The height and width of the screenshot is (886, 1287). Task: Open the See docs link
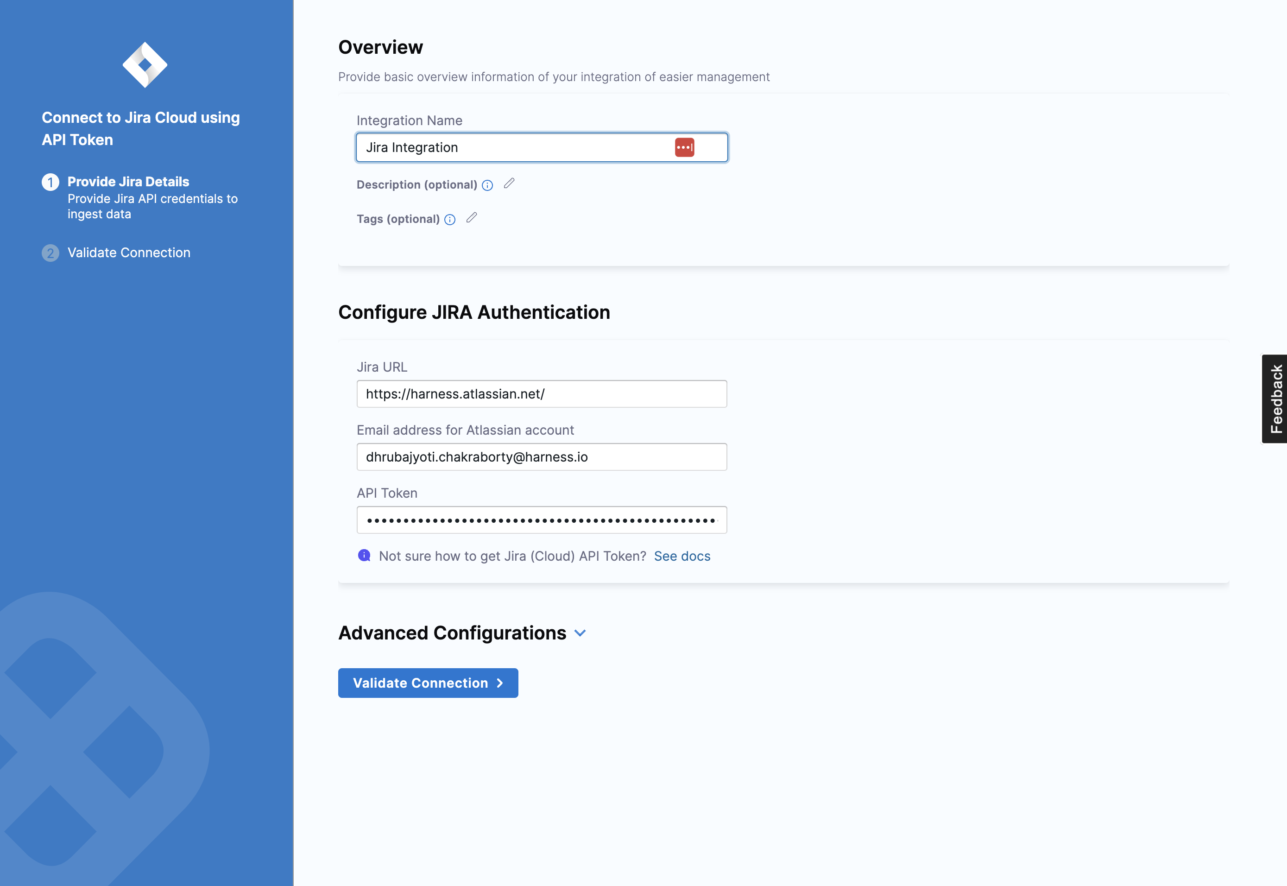(681, 556)
